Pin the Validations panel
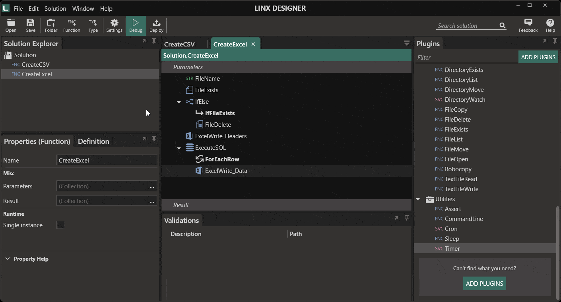This screenshot has width=561, height=302. click(x=407, y=218)
